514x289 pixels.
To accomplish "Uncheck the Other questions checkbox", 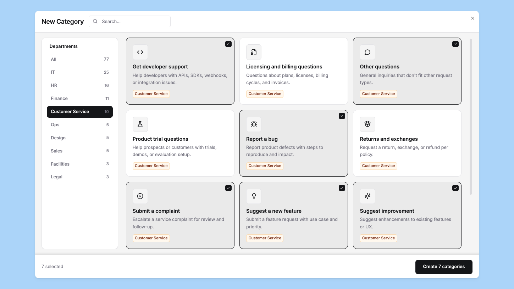I will 455,44.
